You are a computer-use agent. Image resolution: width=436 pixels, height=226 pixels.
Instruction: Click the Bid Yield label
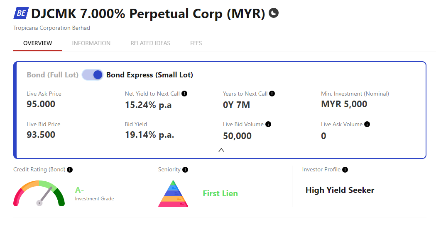pos(136,124)
